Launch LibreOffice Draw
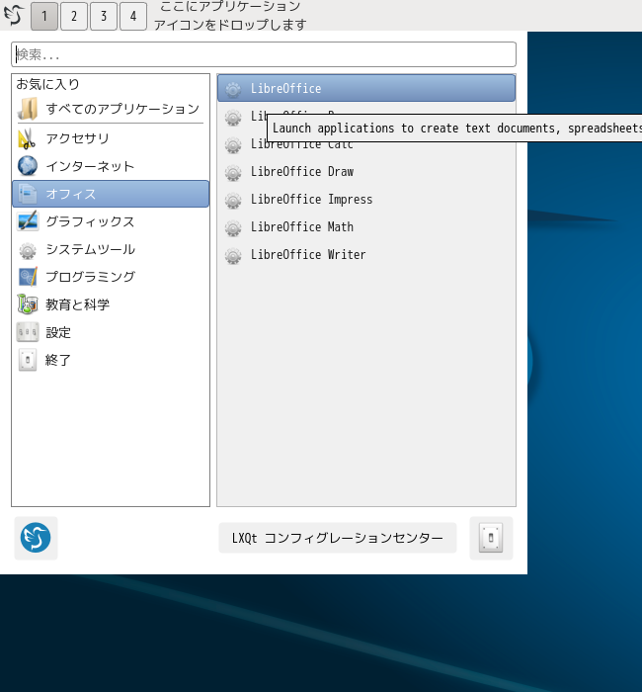 (366, 172)
